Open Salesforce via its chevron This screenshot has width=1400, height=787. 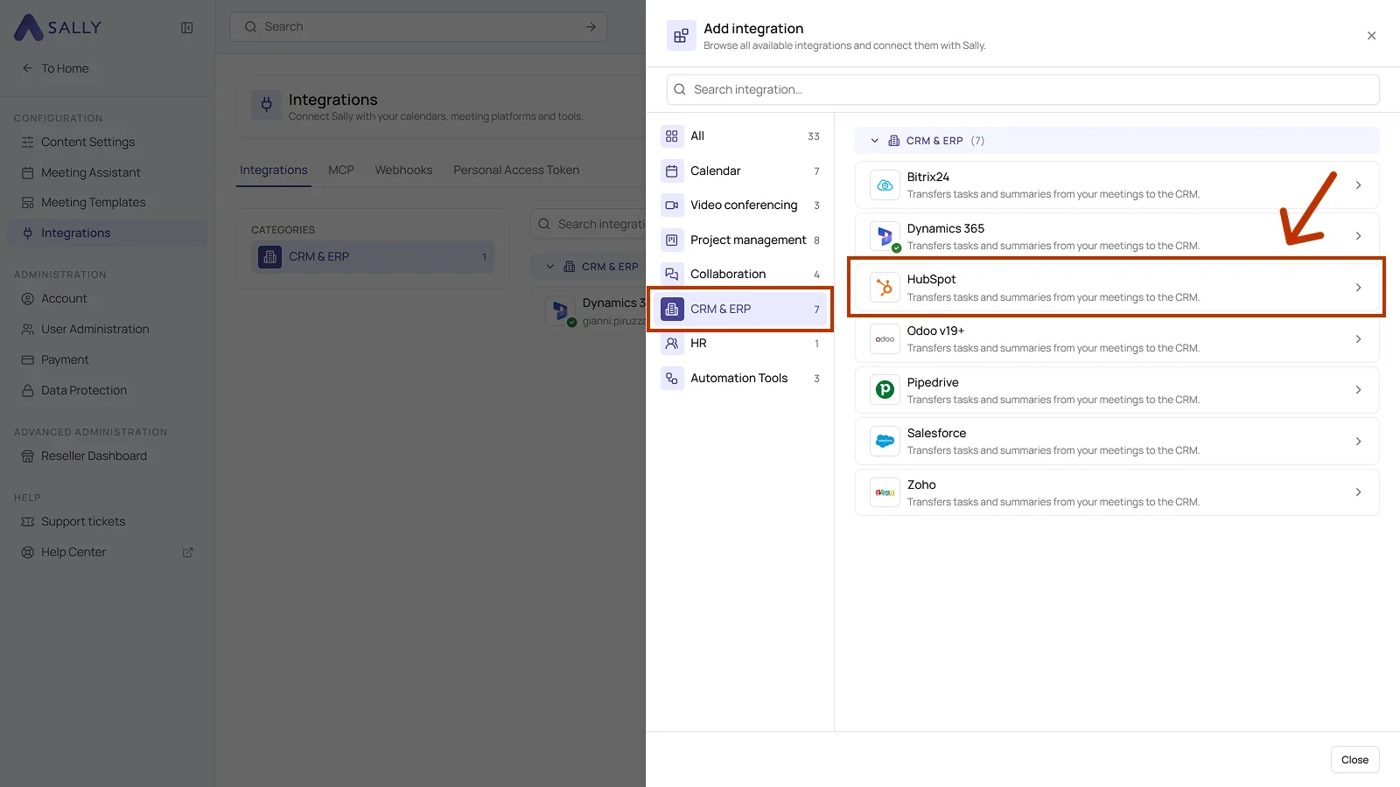[1358, 442]
